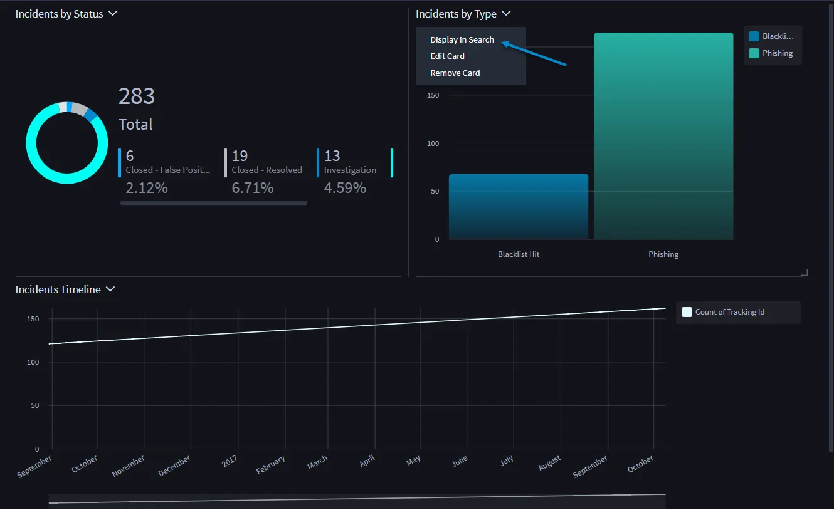
Task: Choose Display in Search from menu
Action: pos(462,39)
